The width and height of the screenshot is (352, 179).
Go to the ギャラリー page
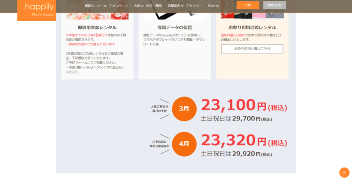194,6
